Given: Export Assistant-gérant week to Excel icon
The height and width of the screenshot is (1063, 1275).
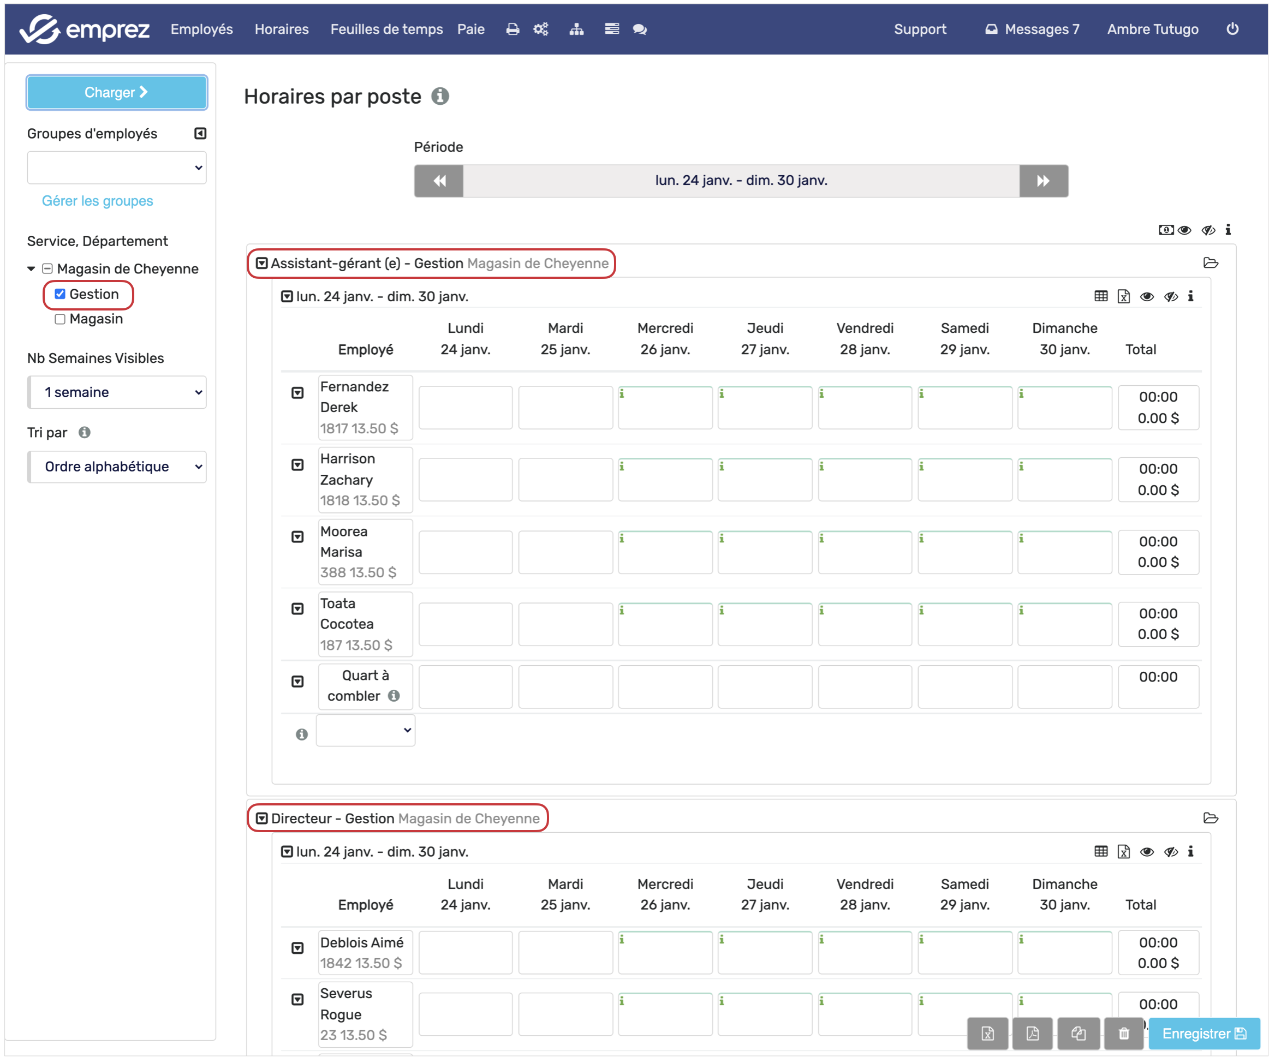Looking at the screenshot, I should click(1123, 296).
